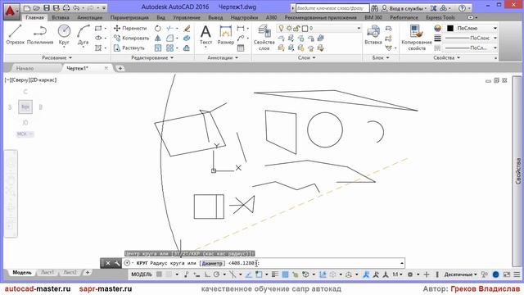Click the offset tool icon
Viewport: 524px width, 295px height.
coord(187,48)
